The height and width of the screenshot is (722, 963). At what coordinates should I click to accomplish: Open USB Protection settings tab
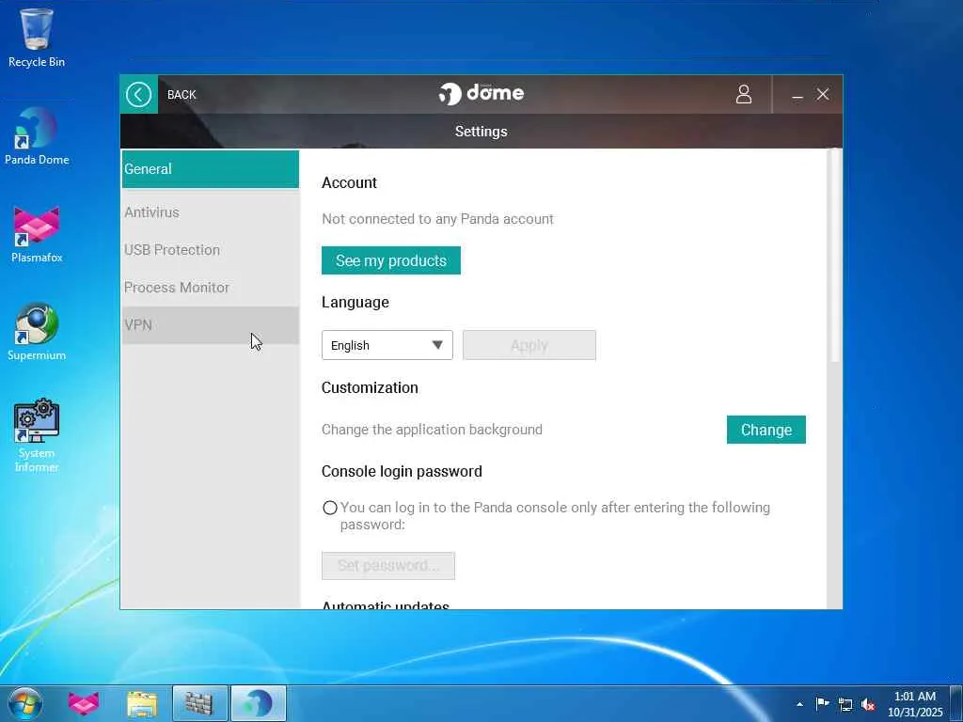click(210, 250)
